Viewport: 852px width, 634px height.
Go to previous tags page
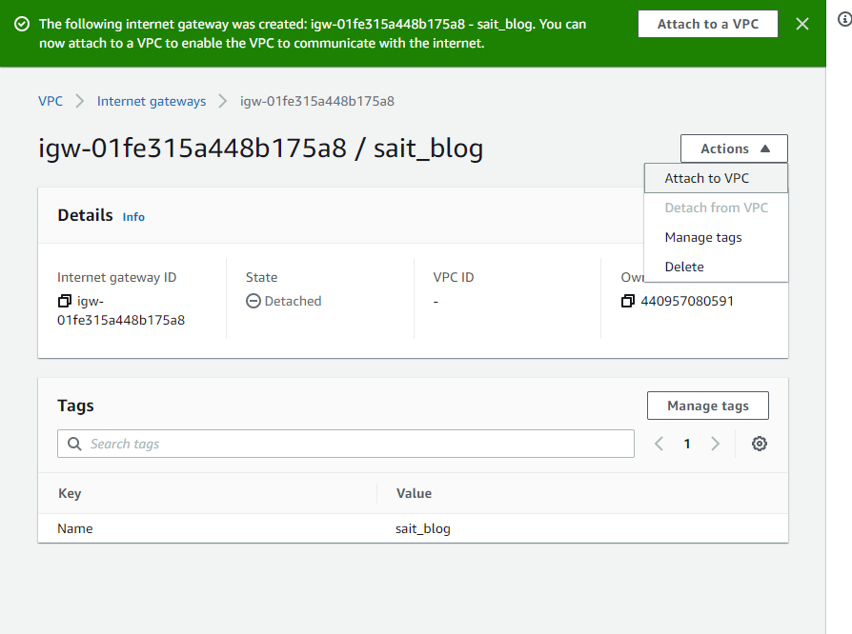click(x=659, y=444)
